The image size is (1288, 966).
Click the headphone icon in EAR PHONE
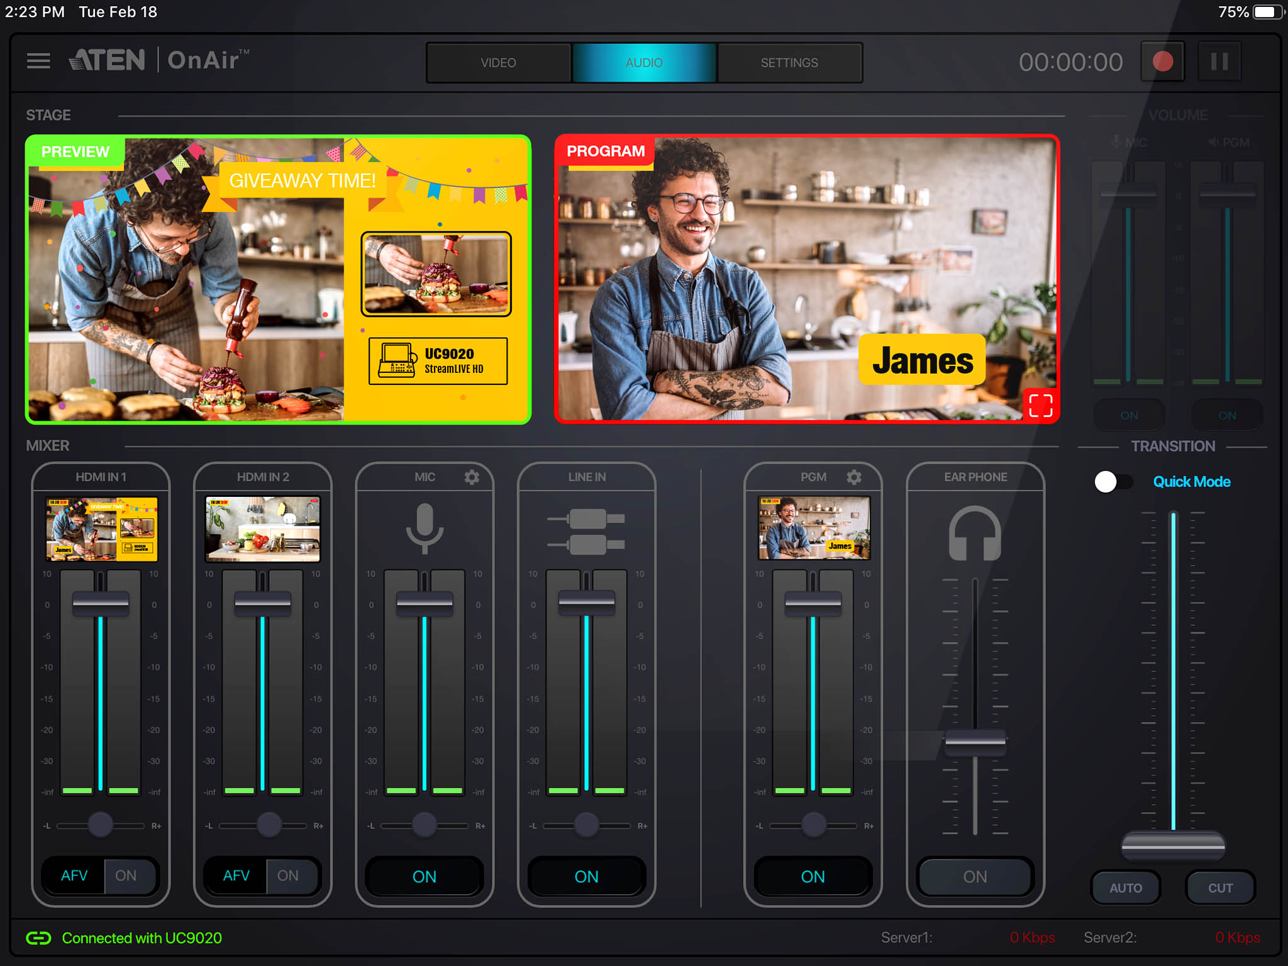tap(975, 533)
